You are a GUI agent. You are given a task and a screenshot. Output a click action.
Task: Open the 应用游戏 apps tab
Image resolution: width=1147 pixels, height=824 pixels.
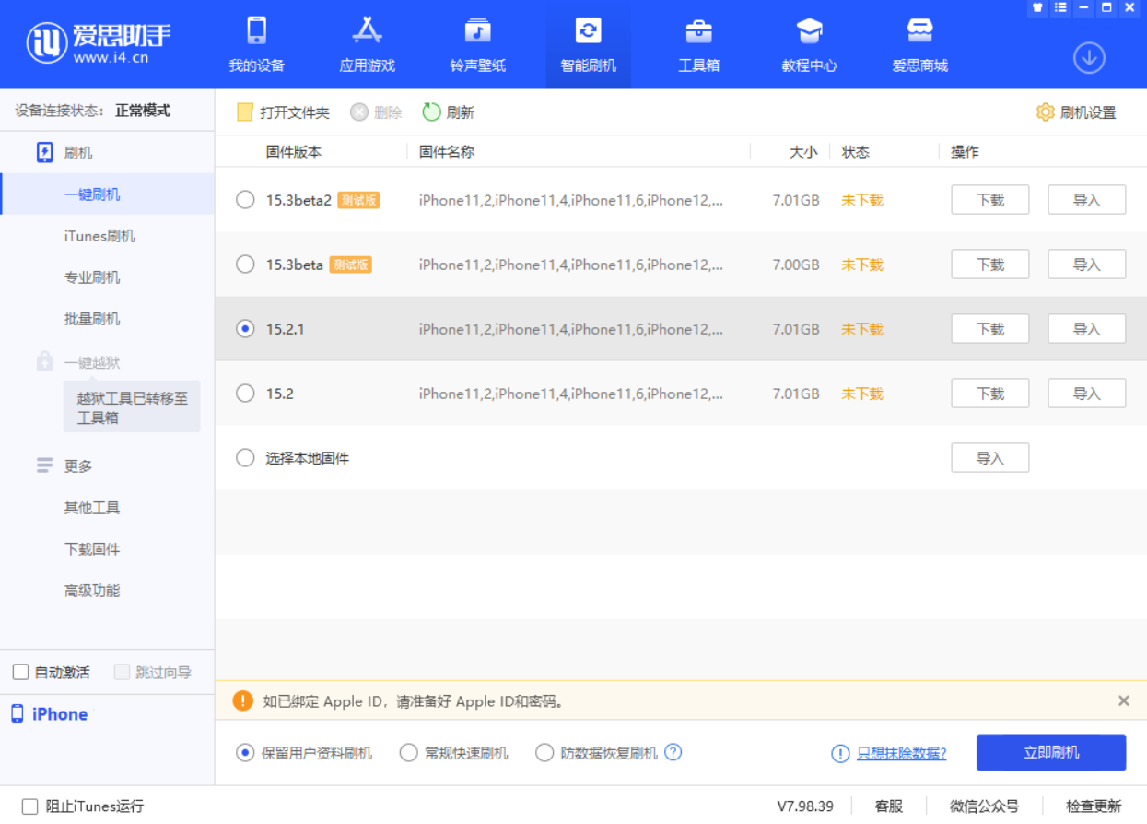point(367,44)
